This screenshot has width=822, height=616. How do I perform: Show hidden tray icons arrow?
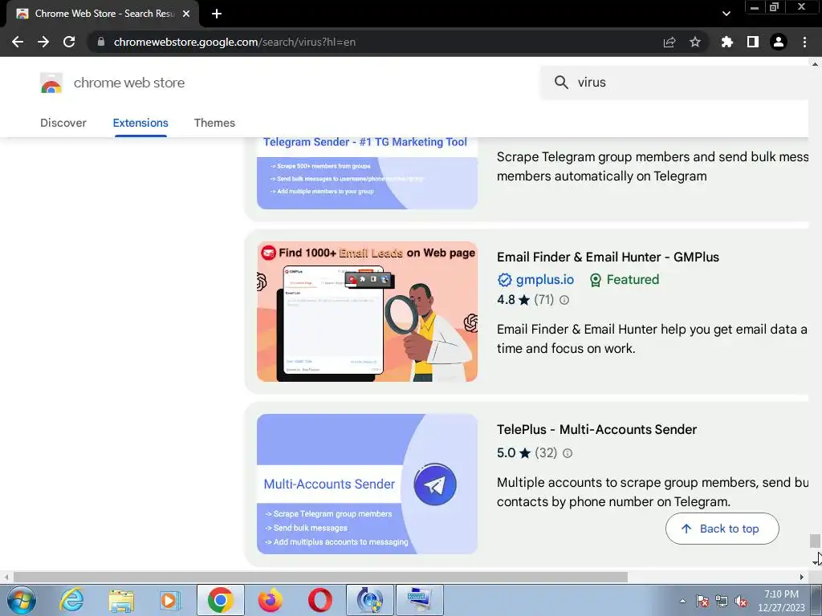click(x=682, y=602)
